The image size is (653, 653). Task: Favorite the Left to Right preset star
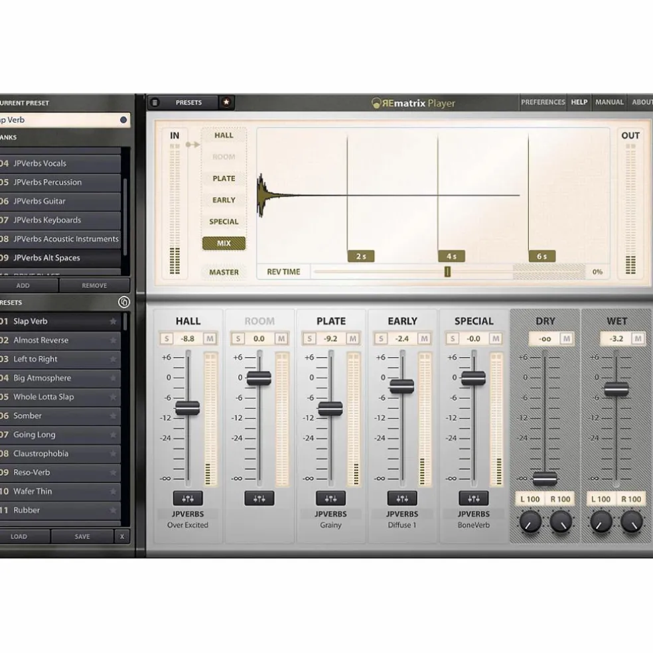tap(113, 359)
